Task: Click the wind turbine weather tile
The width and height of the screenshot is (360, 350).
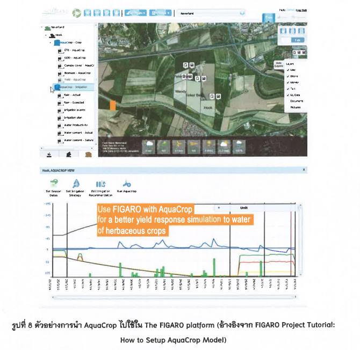Action: coord(178,147)
